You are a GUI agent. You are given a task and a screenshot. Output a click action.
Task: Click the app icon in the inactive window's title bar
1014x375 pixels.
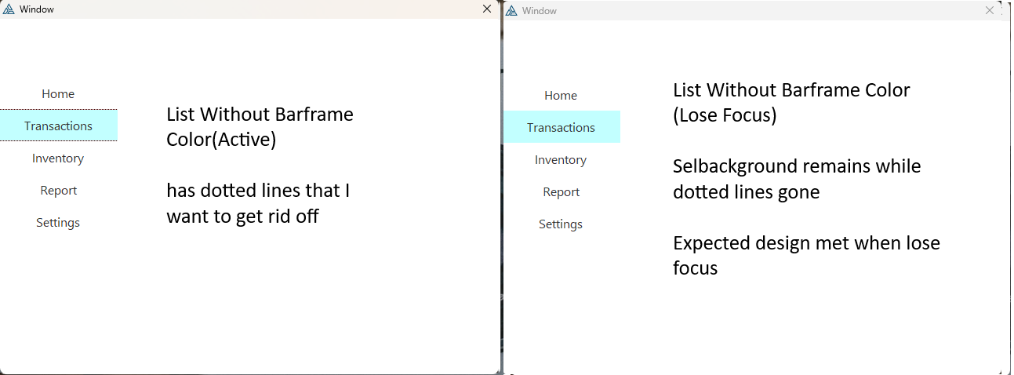pyautogui.click(x=511, y=11)
